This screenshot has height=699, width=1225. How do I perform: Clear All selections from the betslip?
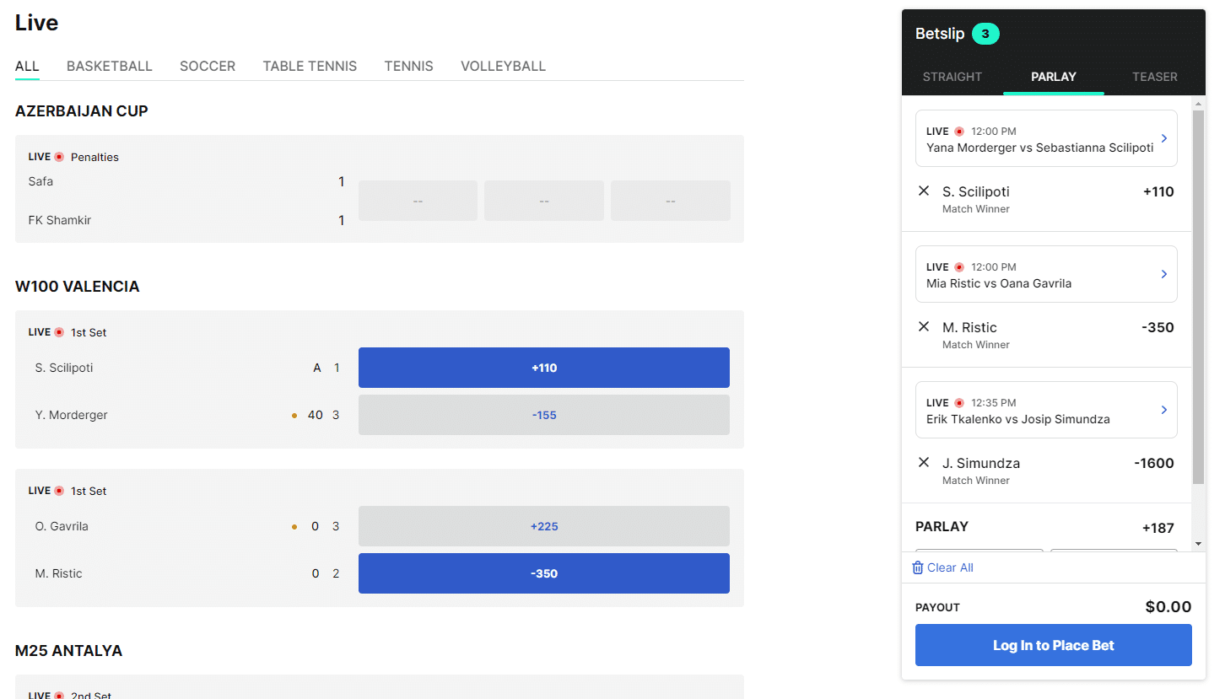[x=942, y=567]
